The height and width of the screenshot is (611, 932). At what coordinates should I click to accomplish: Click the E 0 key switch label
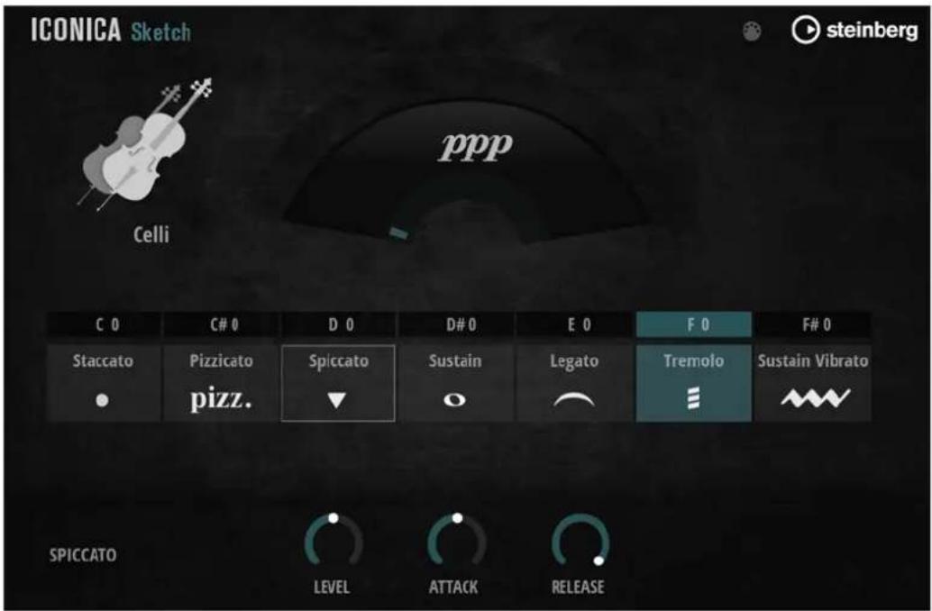pyautogui.click(x=579, y=324)
